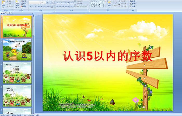The width and height of the screenshot is (182, 116).
Task: Click the Character Spacing AV button
Action: pos(45,6)
